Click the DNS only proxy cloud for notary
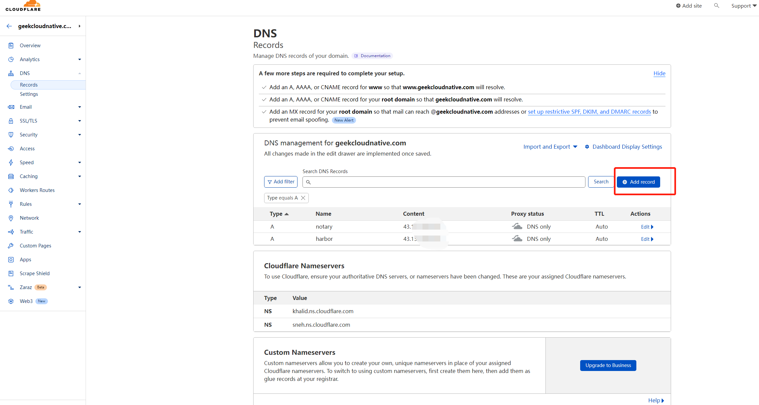The image size is (759, 405). (x=517, y=227)
